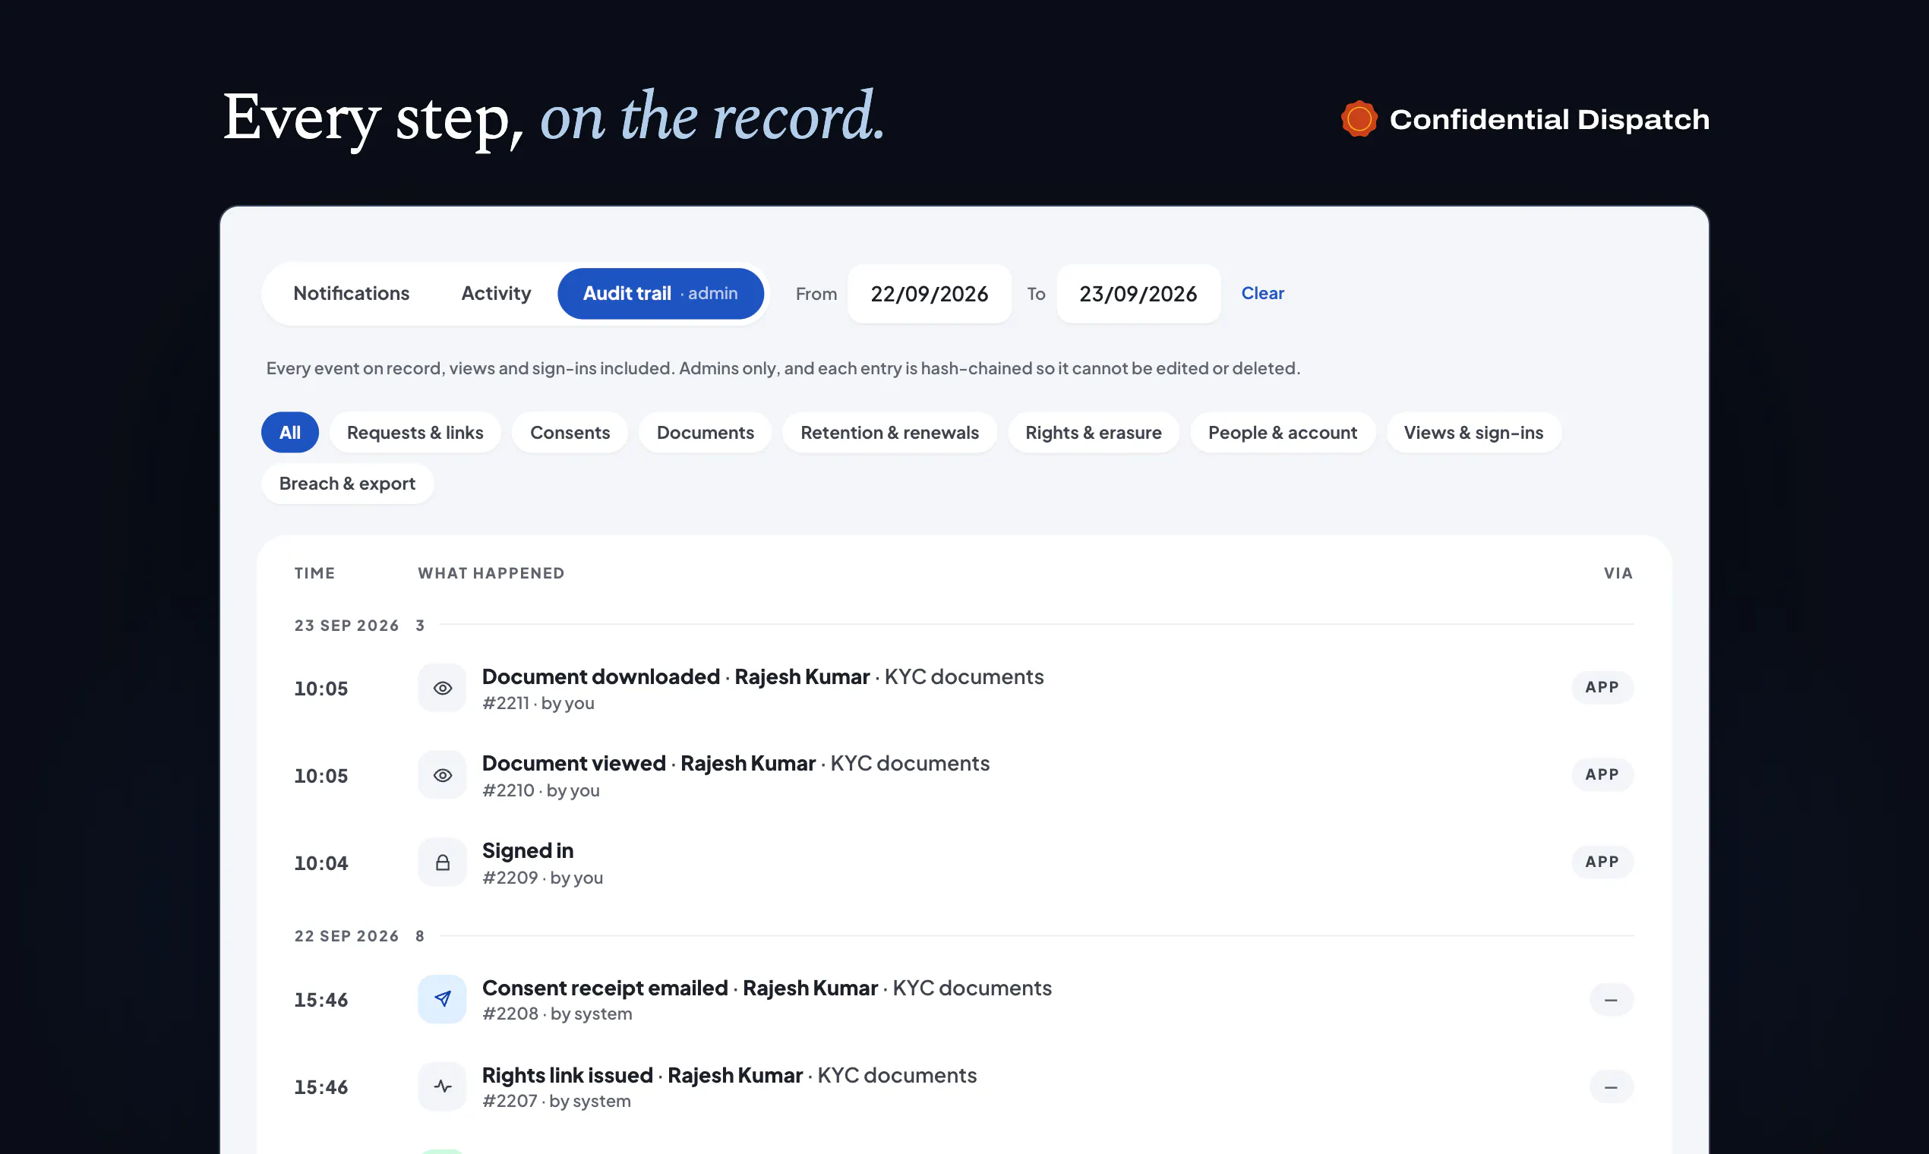This screenshot has width=1929, height=1154.
Task: Filter by Rights & erasure
Action: [1093, 432]
